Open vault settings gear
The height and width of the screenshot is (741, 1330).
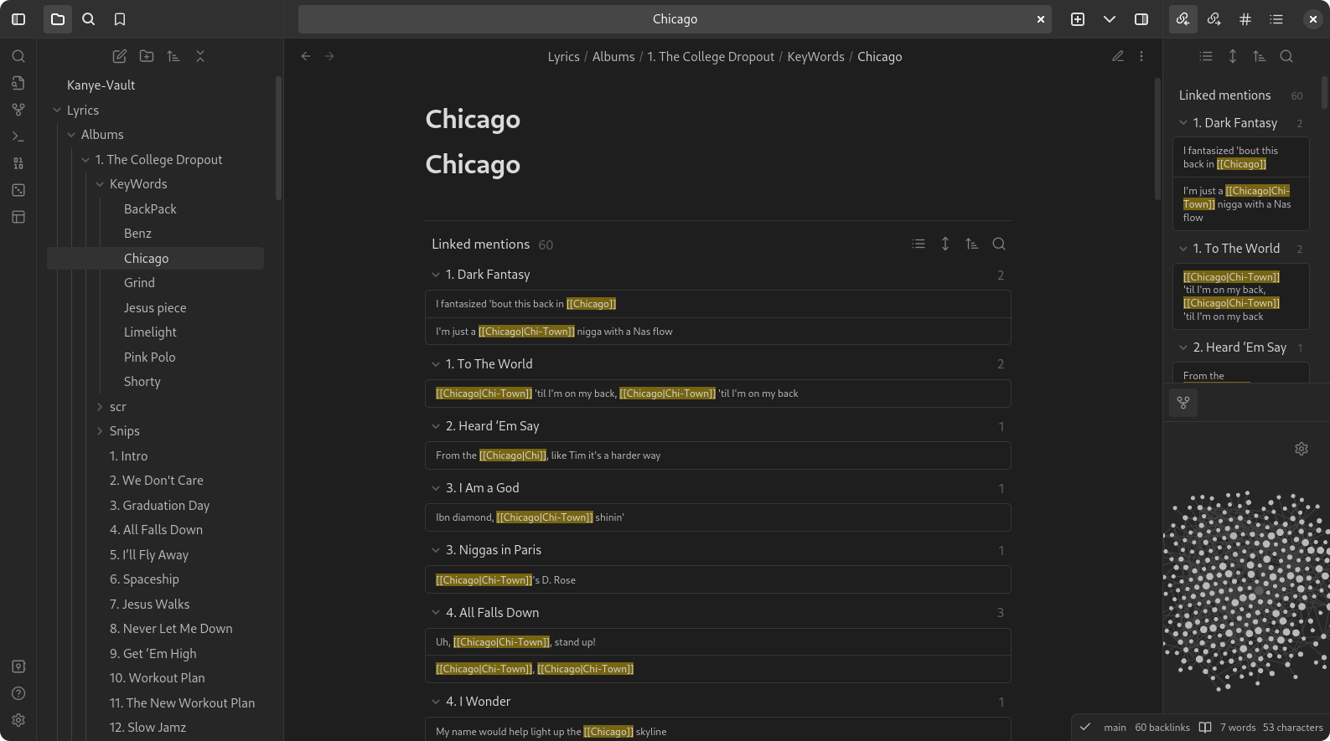point(18,720)
